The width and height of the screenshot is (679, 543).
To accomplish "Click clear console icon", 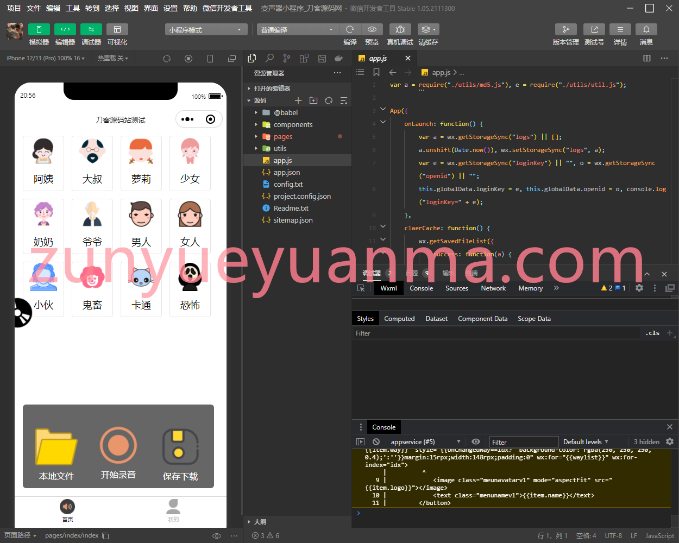I will (x=376, y=442).
